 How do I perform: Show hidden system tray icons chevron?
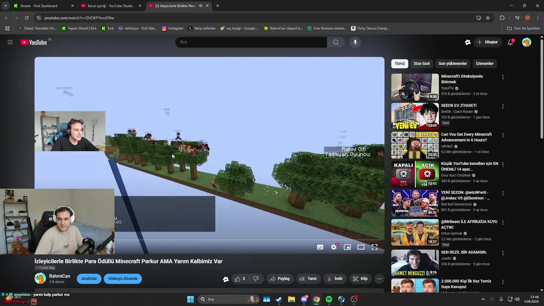point(483,299)
